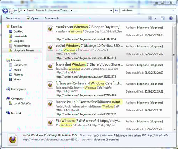Click URL ending in statuses/4367164985
The image size is (178, 149).
[86, 95]
